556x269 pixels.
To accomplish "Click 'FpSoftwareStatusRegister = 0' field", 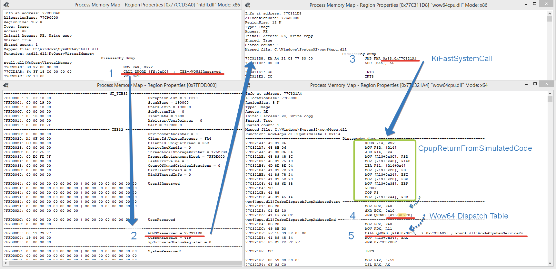I will click(180, 242).
